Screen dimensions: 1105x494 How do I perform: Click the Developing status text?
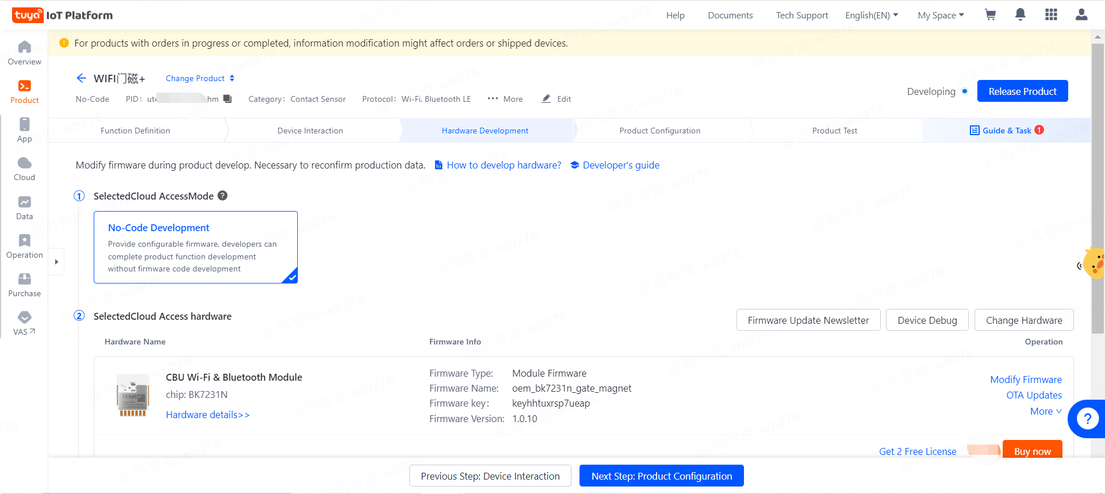coord(931,91)
